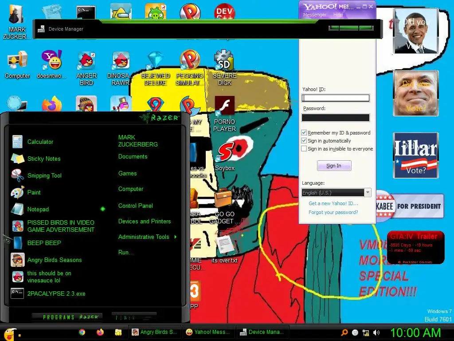Follow 'Get a new Yahoo! ID...' link
This screenshot has height=341, width=454.
[x=333, y=203]
